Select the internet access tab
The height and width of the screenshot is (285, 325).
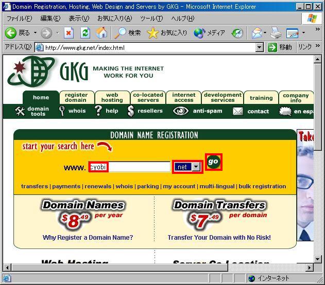184,97
